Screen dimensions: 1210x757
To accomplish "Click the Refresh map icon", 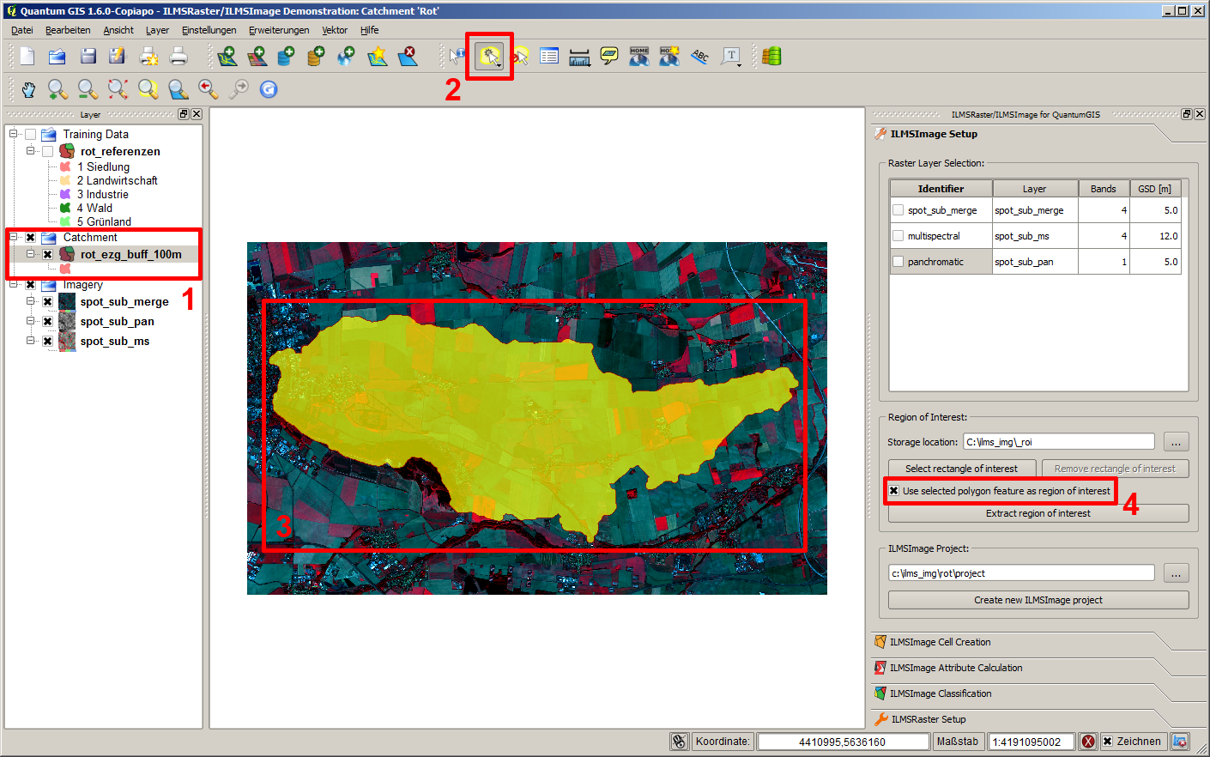I will coord(269,89).
